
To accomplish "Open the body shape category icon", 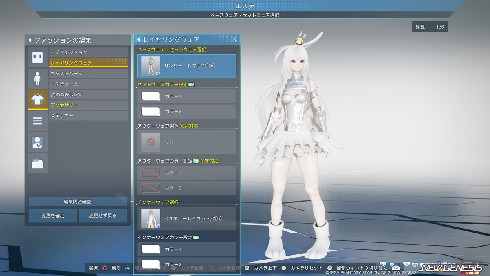I will (38, 78).
